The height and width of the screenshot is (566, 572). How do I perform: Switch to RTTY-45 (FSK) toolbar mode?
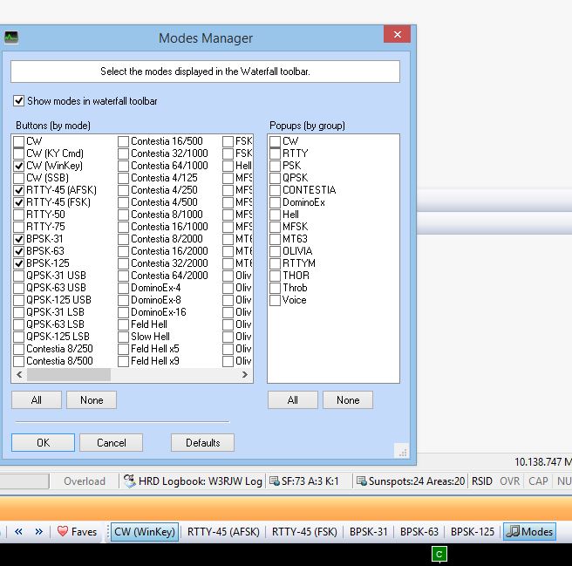pos(304,532)
